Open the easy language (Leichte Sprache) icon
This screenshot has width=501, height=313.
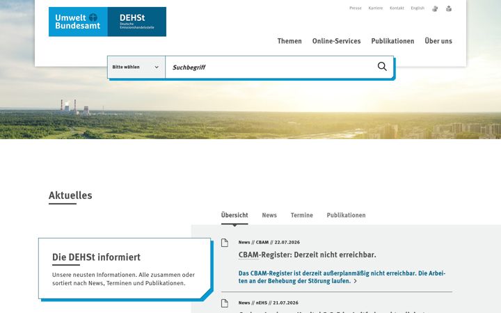click(x=449, y=8)
